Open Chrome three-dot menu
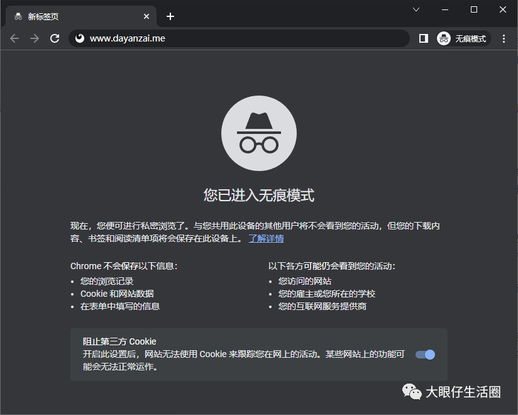Image resolution: width=518 pixels, height=415 pixels. 504,38
